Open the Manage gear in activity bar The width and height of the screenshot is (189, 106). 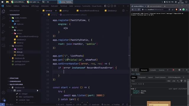[x=3, y=100]
